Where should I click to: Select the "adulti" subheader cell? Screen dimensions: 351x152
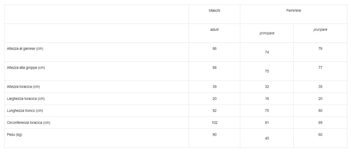point(214,30)
